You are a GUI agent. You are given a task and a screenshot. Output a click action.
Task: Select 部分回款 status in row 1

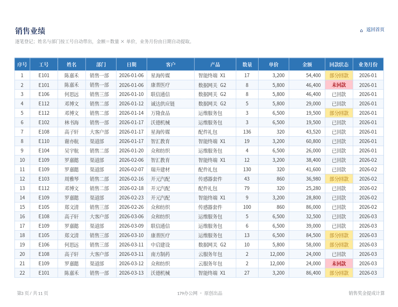click(339, 76)
